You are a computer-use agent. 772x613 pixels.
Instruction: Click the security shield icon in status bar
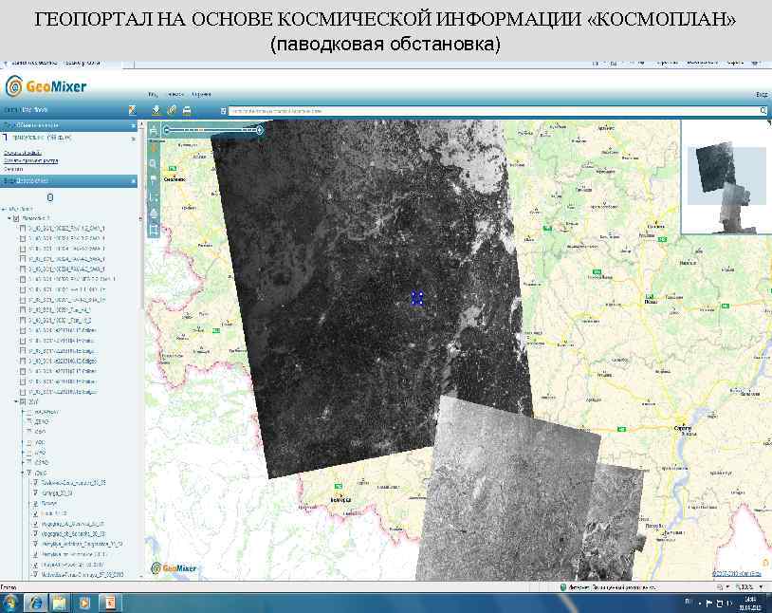click(563, 587)
